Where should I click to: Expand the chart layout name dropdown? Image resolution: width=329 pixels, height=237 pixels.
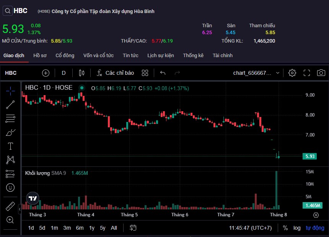(x=277, y=73)
